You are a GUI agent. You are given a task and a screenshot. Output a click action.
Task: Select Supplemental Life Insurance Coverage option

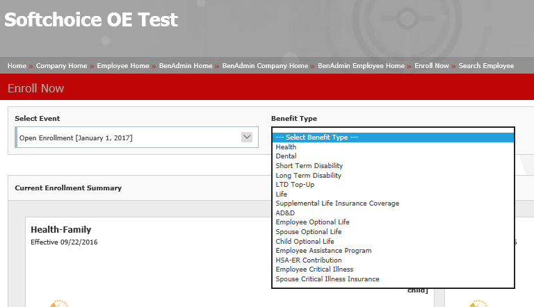337,204
